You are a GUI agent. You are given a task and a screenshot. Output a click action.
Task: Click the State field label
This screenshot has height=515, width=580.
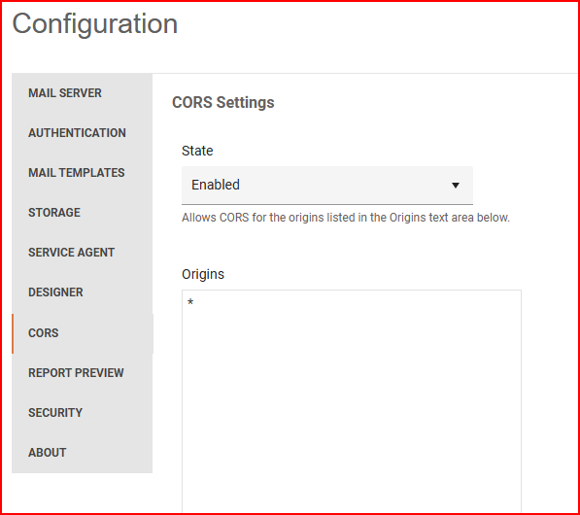[x=197, y=151]
